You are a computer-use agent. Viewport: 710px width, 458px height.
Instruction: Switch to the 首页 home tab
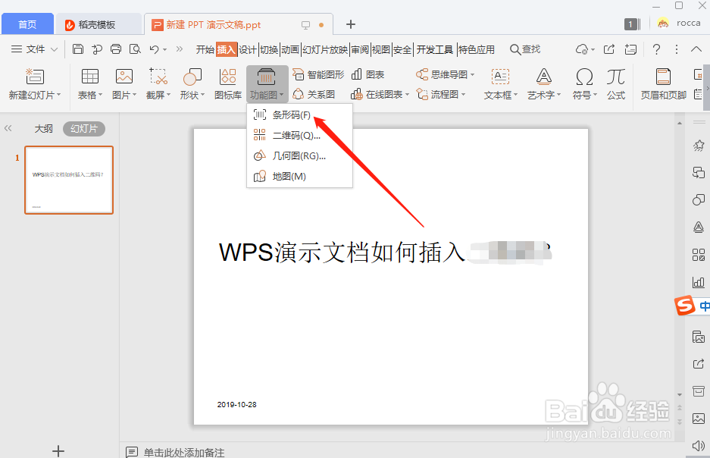[x=27, y=24]
